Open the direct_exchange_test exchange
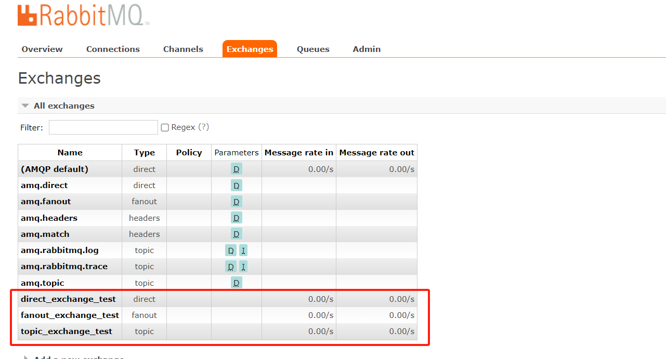 (68, 299)
